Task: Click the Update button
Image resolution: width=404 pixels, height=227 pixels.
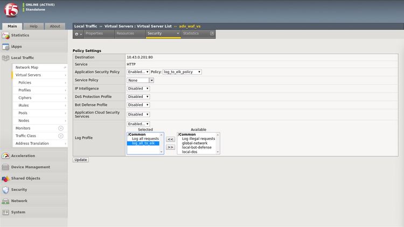Action: pyautogui.click(x=81, y=160)
